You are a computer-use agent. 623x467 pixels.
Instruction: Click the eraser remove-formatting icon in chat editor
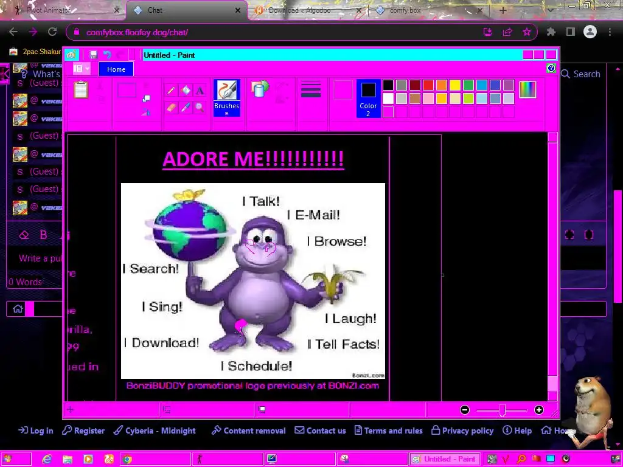tap(24, 235)
